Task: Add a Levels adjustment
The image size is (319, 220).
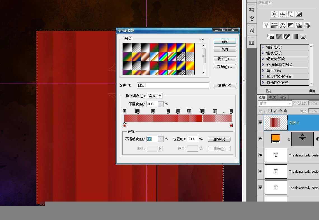Action: [x=282, y=14]
